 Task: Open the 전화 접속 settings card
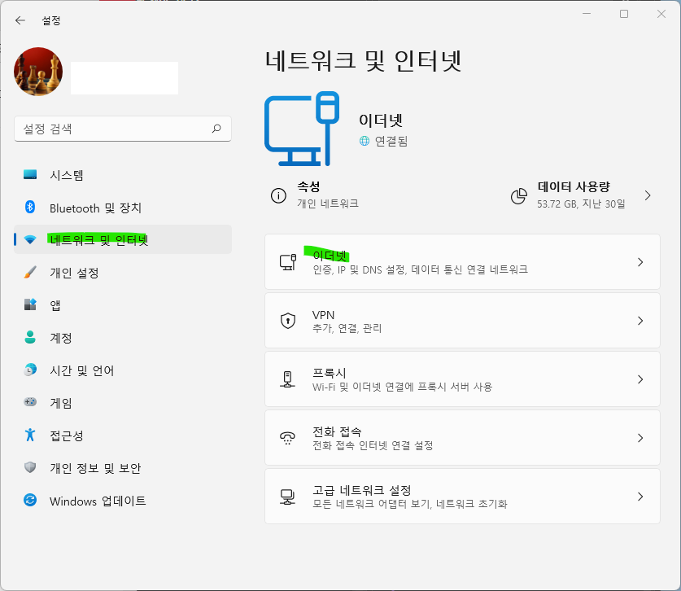click(x=462, y=438)
